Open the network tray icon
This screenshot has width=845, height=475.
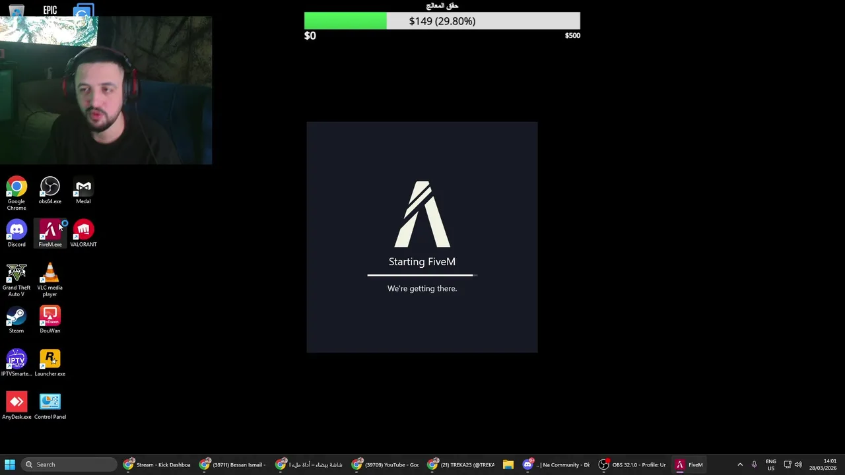coord(787,464)
